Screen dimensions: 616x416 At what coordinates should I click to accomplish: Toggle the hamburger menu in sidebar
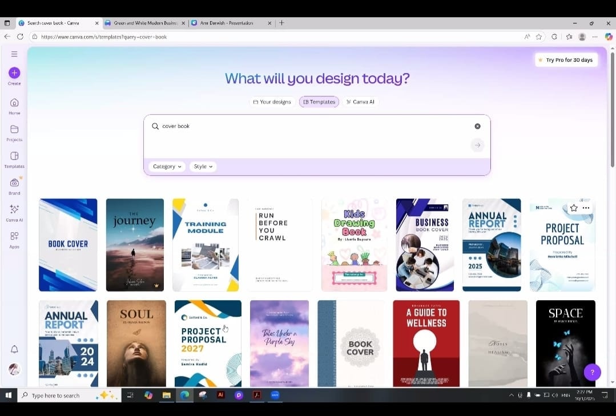tap(14, 54)
